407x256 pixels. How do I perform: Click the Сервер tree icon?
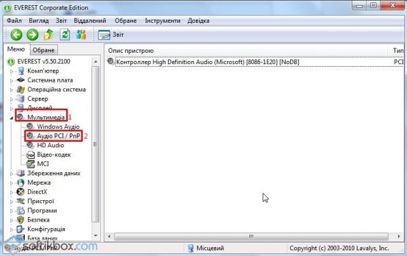coord(21,99)
